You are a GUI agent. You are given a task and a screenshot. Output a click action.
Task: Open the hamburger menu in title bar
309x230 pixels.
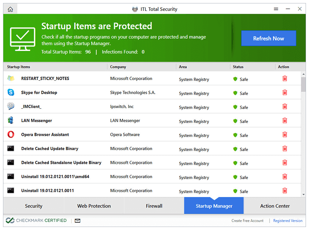[x=276, y=9]
